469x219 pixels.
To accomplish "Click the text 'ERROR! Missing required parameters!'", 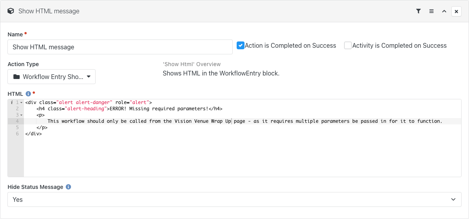I will tap(159, 109).
